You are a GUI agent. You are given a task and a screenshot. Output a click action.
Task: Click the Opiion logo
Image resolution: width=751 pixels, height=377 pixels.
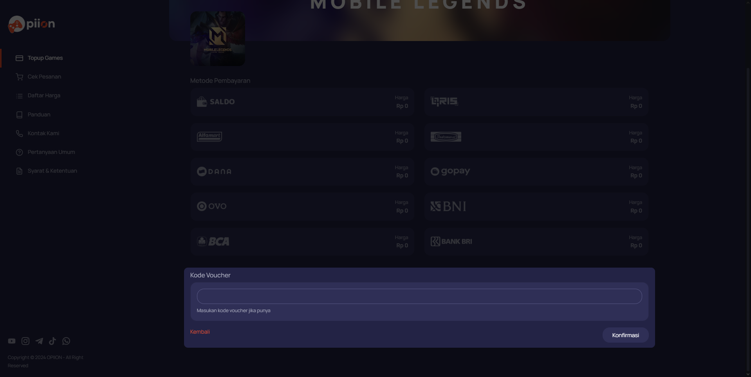point(31,24)
